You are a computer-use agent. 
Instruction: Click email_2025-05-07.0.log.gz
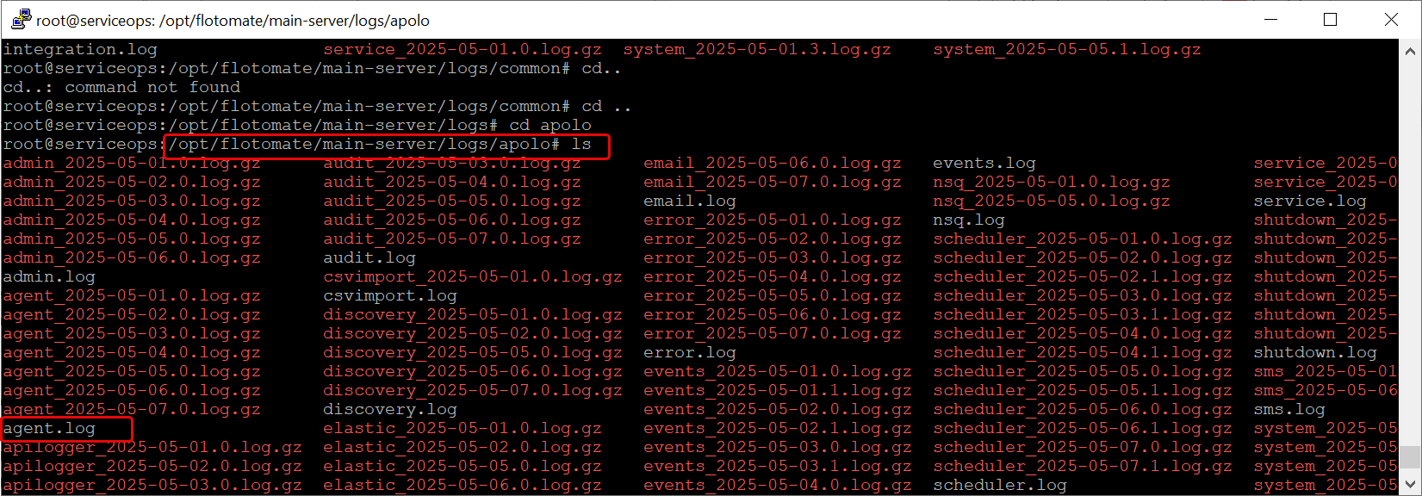pyautogui.click(x=773, y=182)
